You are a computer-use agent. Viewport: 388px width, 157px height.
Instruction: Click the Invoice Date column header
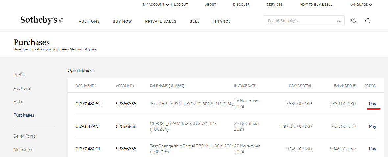[245, 86]
